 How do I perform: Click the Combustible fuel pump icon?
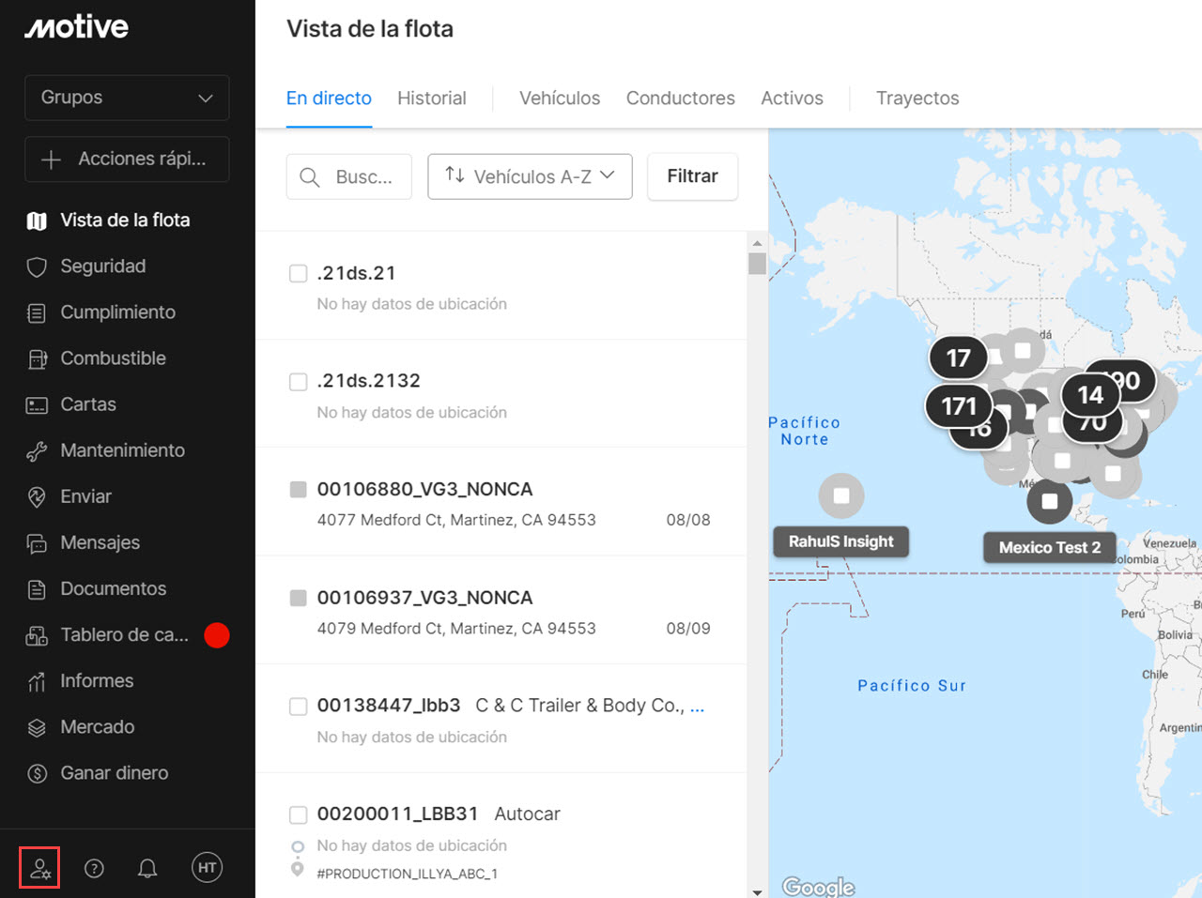pyautogui.click(x=37, y=358)
